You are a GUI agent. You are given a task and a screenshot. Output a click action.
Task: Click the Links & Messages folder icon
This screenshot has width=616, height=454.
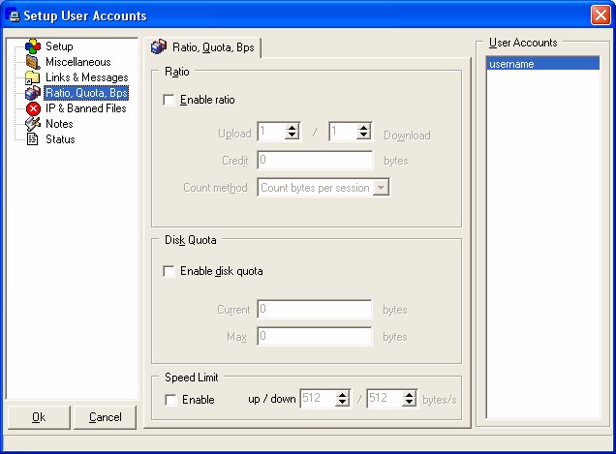click(x=32, y=77)
